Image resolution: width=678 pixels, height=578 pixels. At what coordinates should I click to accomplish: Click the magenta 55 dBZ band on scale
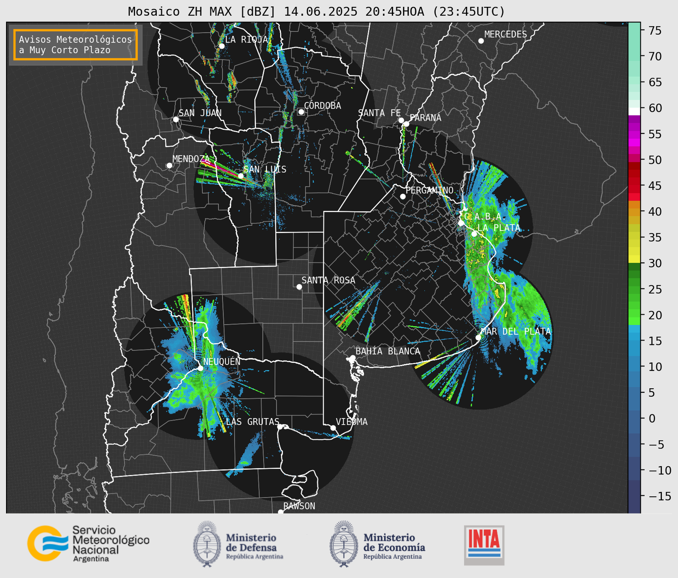pyautogui.click(x=634, y=134)
